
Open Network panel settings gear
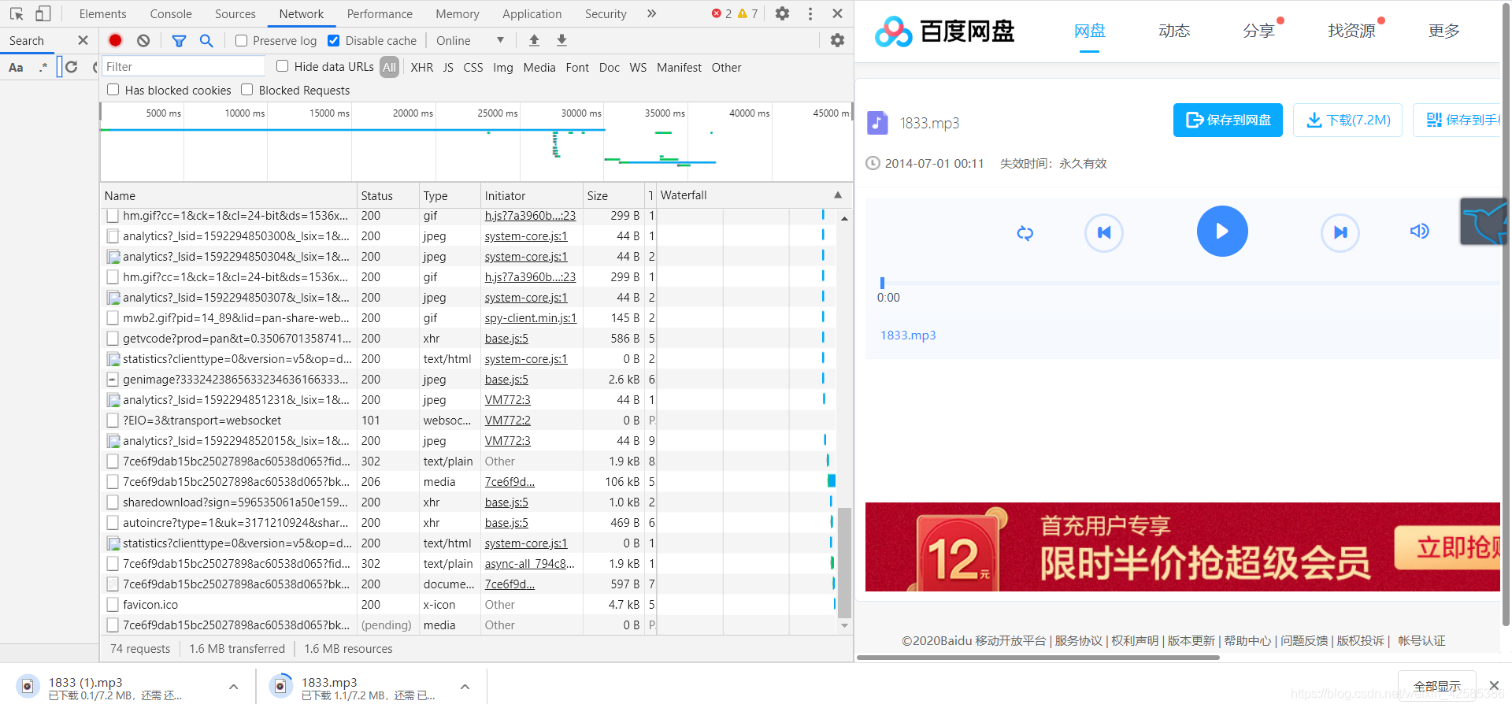click(x=837, y=40)
